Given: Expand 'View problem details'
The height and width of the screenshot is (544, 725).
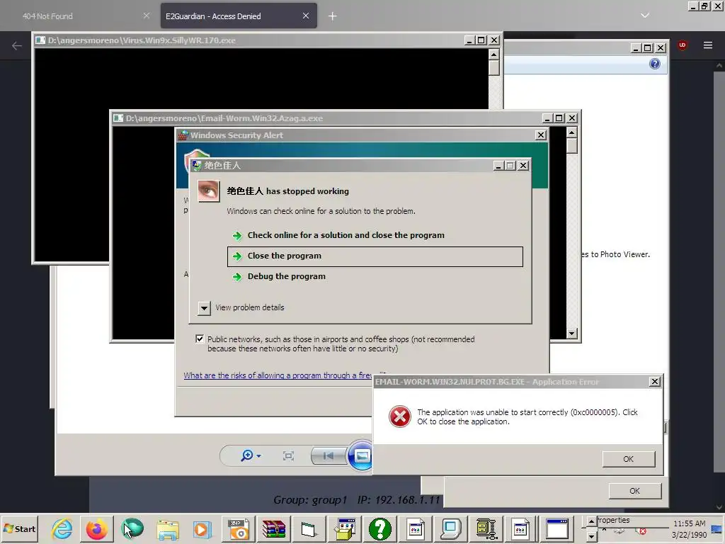Looking at the screenshot, I should [204, 307].
